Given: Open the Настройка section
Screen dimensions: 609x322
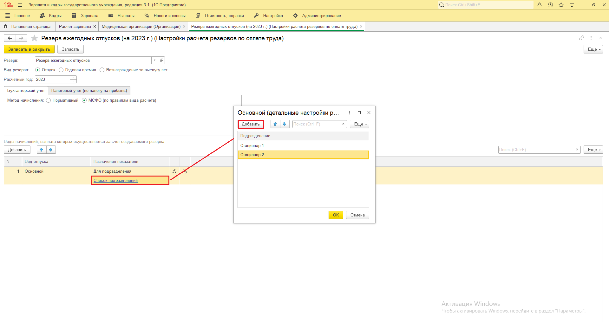Looking at the screenshot, I should (268, 16).
